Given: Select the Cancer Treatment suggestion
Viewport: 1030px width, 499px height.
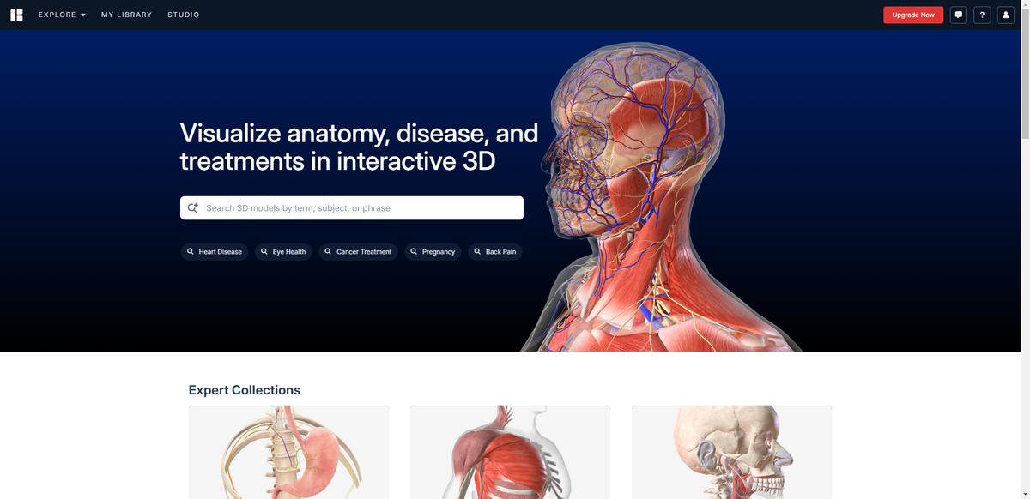Looking at the screenshot, I should 358,251.
